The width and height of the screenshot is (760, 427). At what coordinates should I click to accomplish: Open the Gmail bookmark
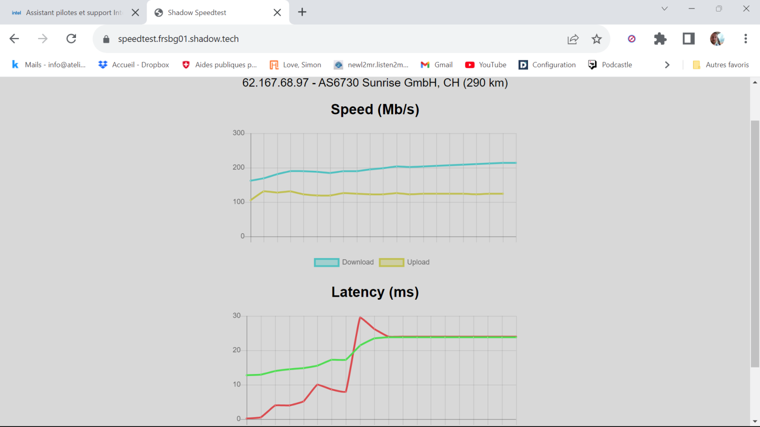click(436, 65)
